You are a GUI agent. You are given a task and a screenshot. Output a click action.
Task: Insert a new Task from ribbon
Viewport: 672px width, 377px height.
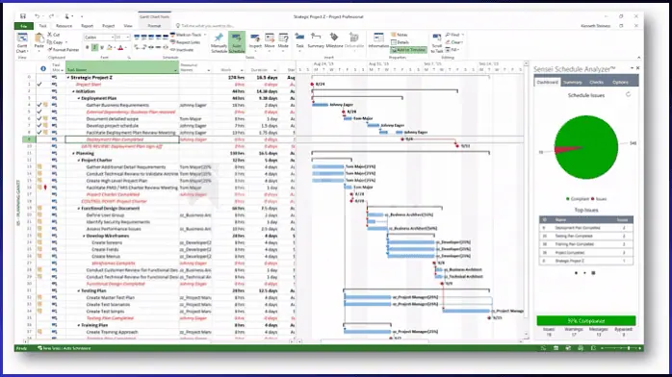[x=299, y=40]
